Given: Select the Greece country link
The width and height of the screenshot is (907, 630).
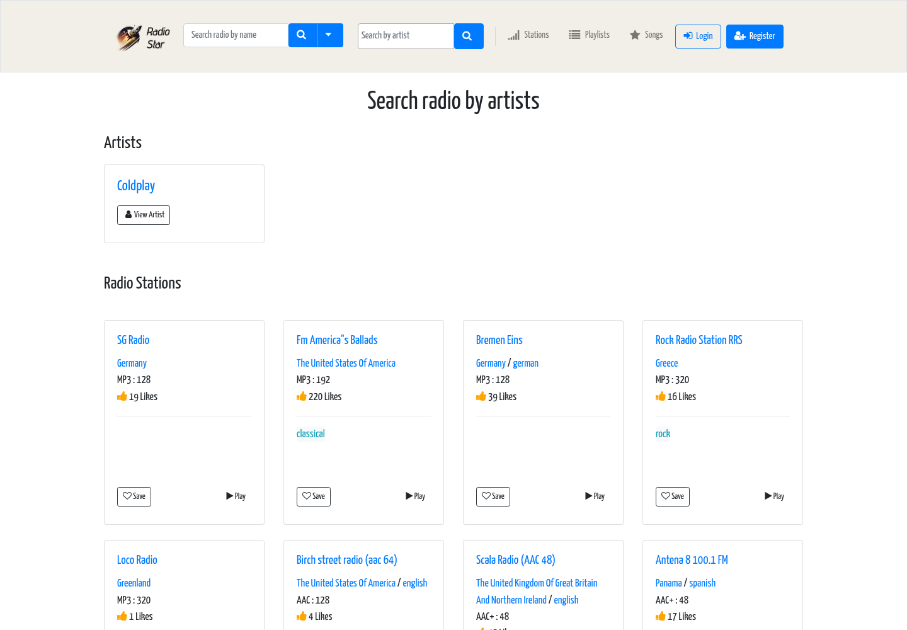Looking at the screenshot, I should pyautogui.click(x=666, y=363).
